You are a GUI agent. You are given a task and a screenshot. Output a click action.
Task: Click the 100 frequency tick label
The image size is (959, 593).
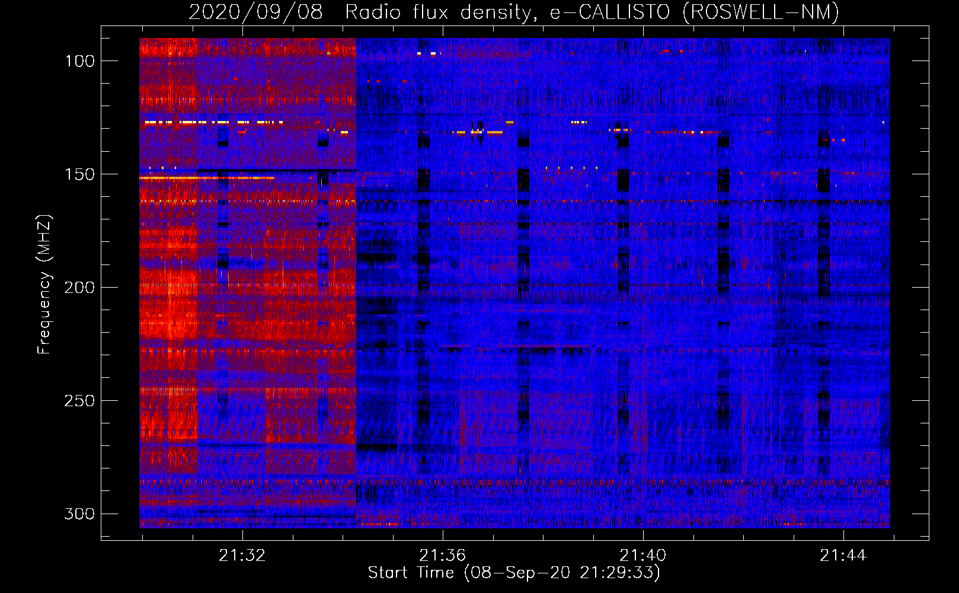click(79, 61)
